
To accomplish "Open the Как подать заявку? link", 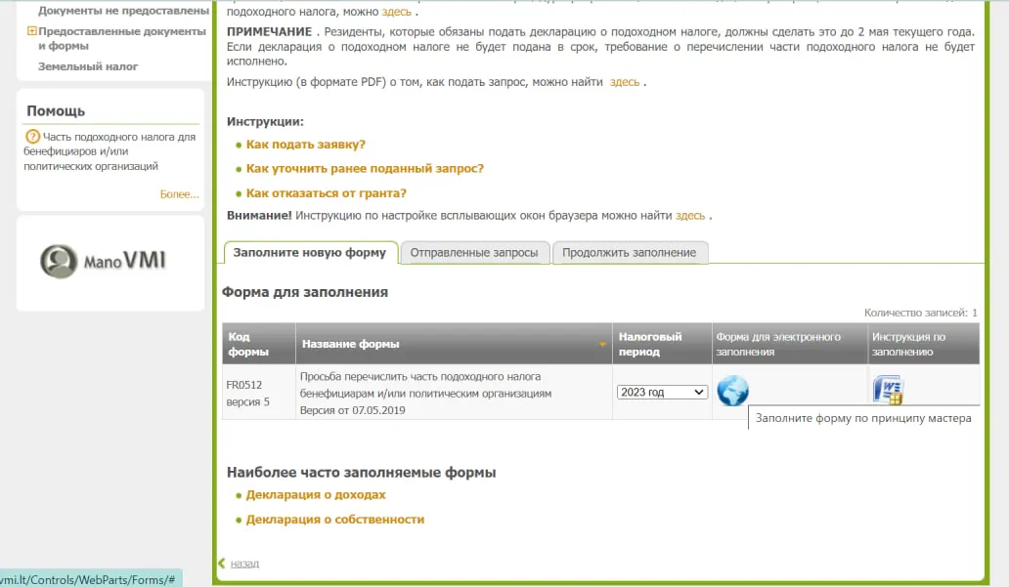I will (304, 144).
